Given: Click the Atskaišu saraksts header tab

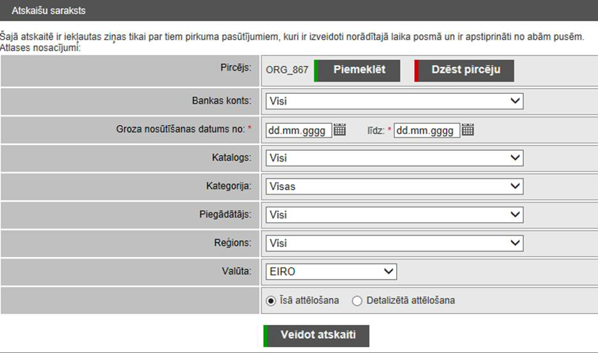Looking at the screenshot, I should coord(49,11).
